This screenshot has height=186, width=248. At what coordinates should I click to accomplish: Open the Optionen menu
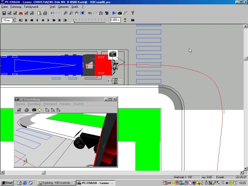(63, 7)
